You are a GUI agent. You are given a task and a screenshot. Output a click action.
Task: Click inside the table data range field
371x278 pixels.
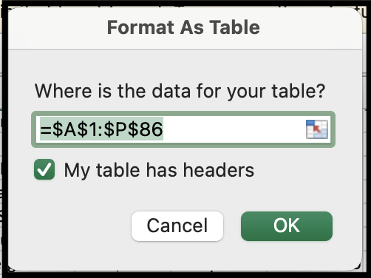[x=183, y=129]
